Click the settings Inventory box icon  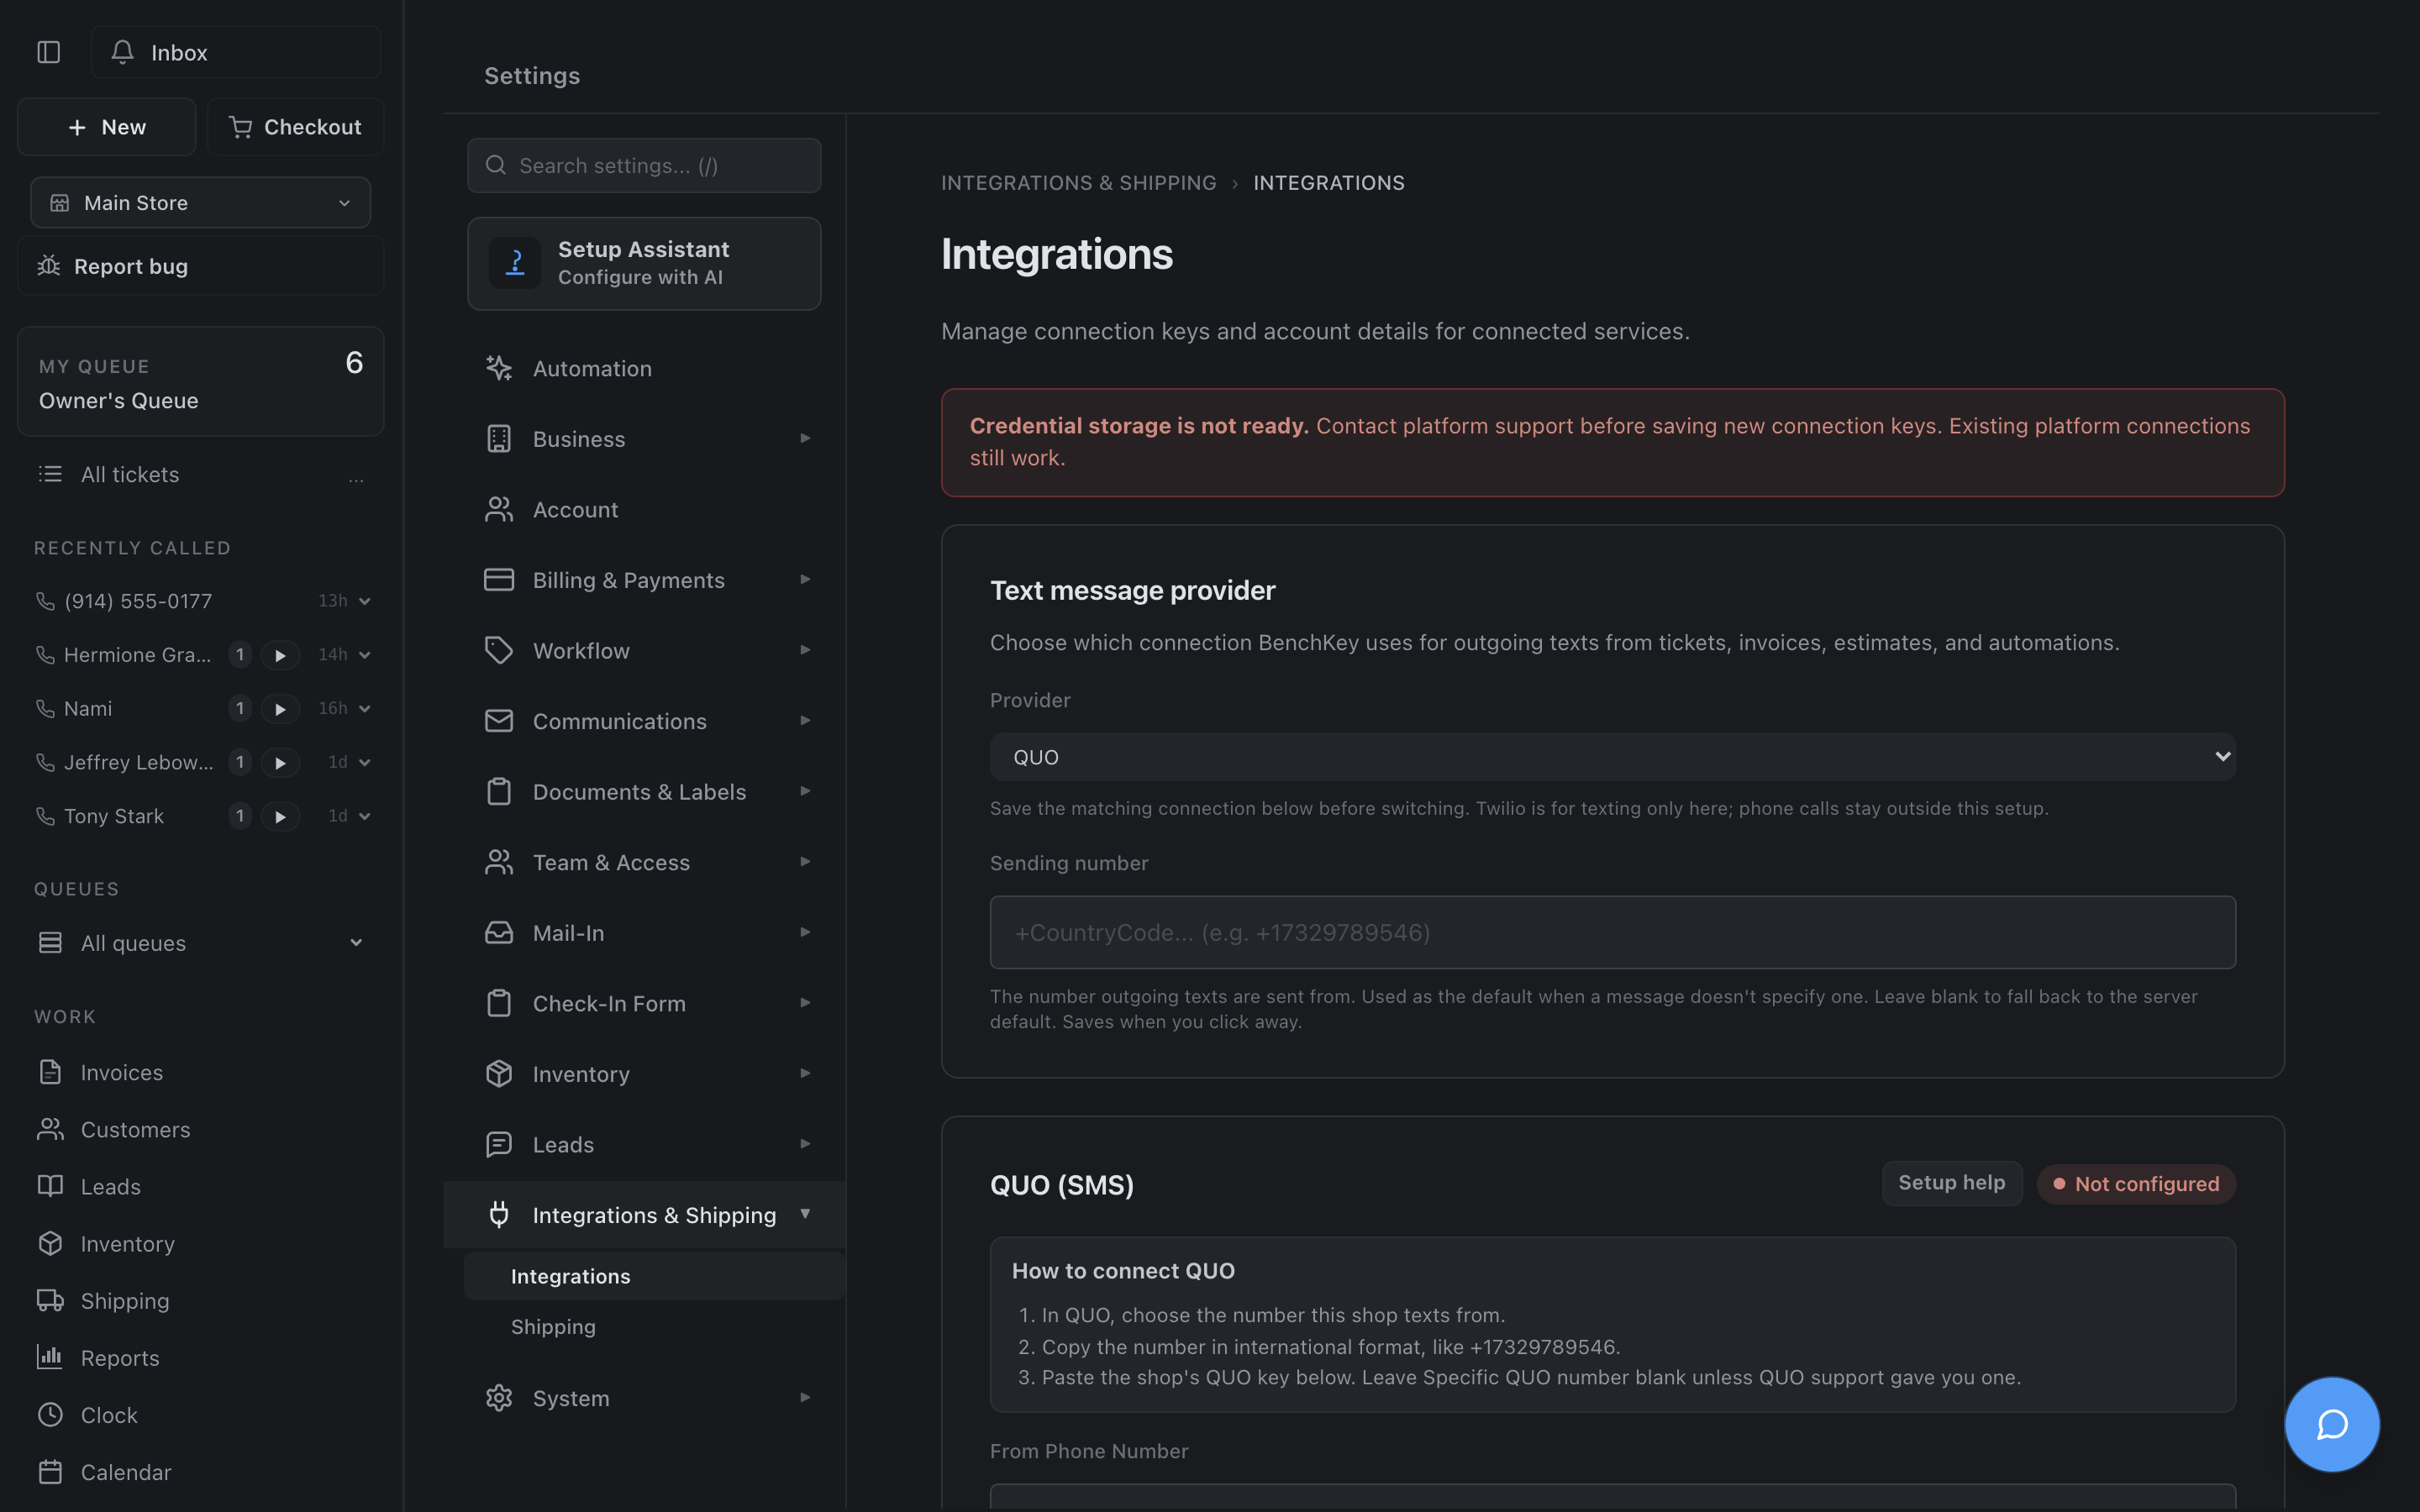click(499, 1074)
